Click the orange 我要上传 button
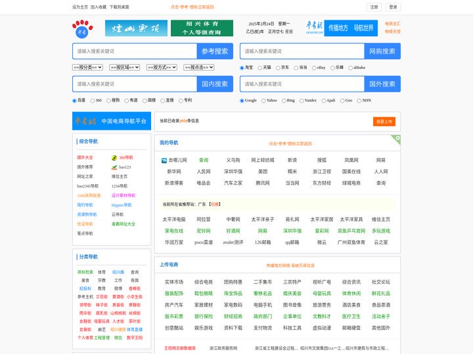This screenshot has width=473, height=354. 384,122
